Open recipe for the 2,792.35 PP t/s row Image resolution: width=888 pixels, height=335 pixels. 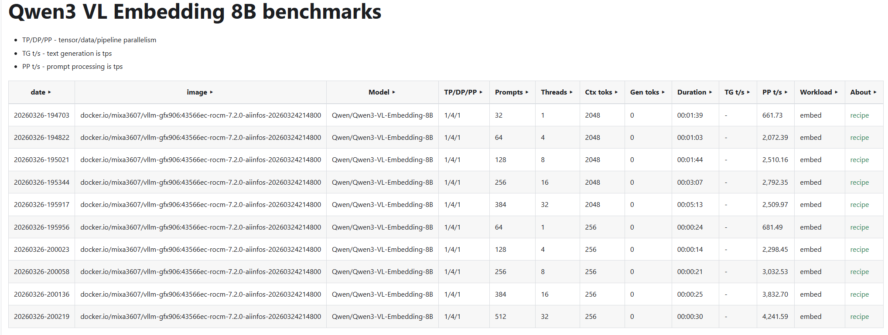[x=859, y=183]
